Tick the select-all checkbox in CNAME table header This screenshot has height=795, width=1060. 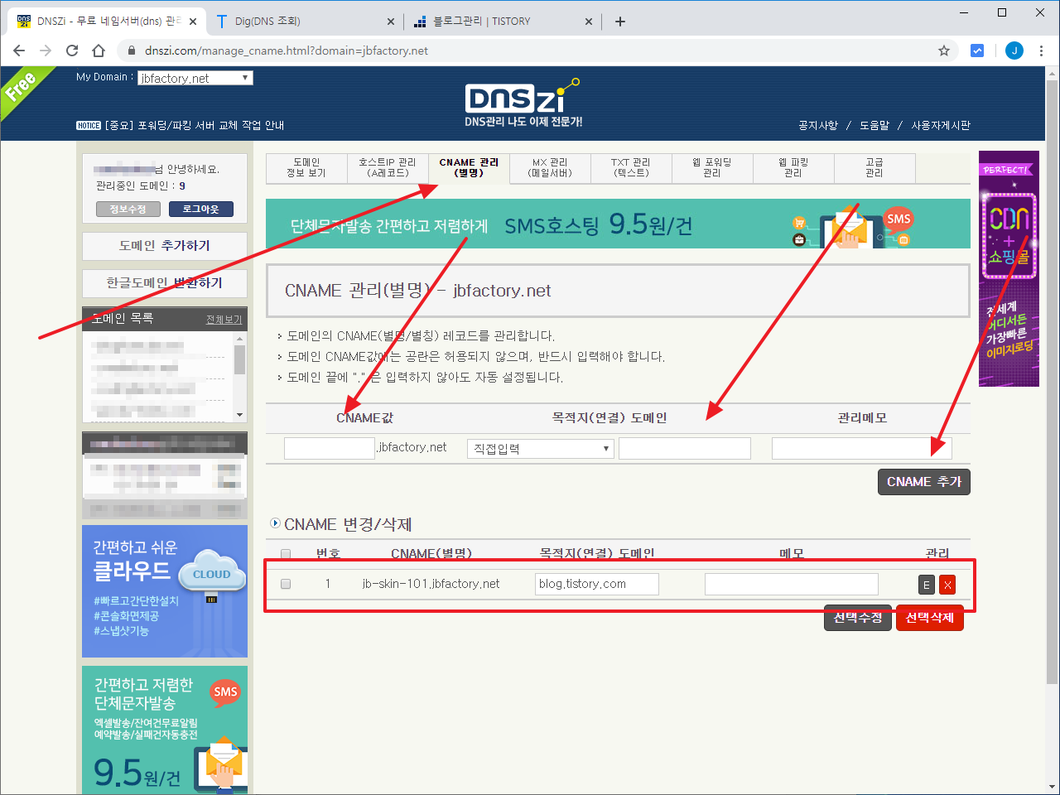[x=286, y=554]
